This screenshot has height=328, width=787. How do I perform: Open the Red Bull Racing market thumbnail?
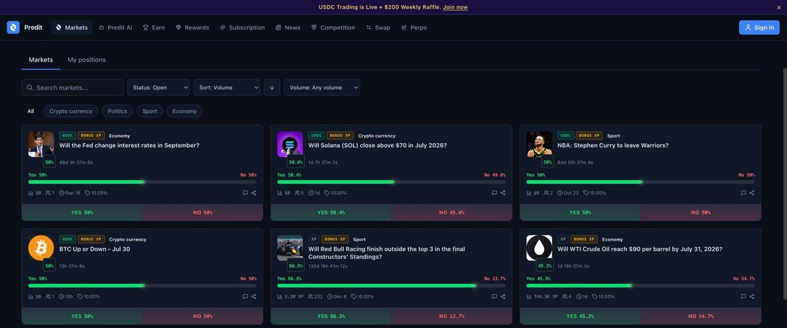[x=290, y=248]
